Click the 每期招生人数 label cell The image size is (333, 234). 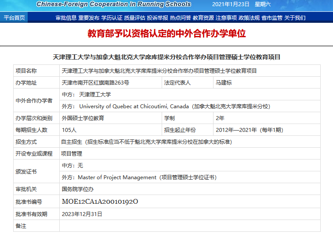click(x=36, y=130)
